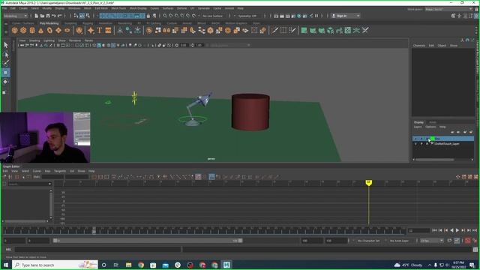
Task: Open the Mesh Tools menu
Action: [118, 8]
